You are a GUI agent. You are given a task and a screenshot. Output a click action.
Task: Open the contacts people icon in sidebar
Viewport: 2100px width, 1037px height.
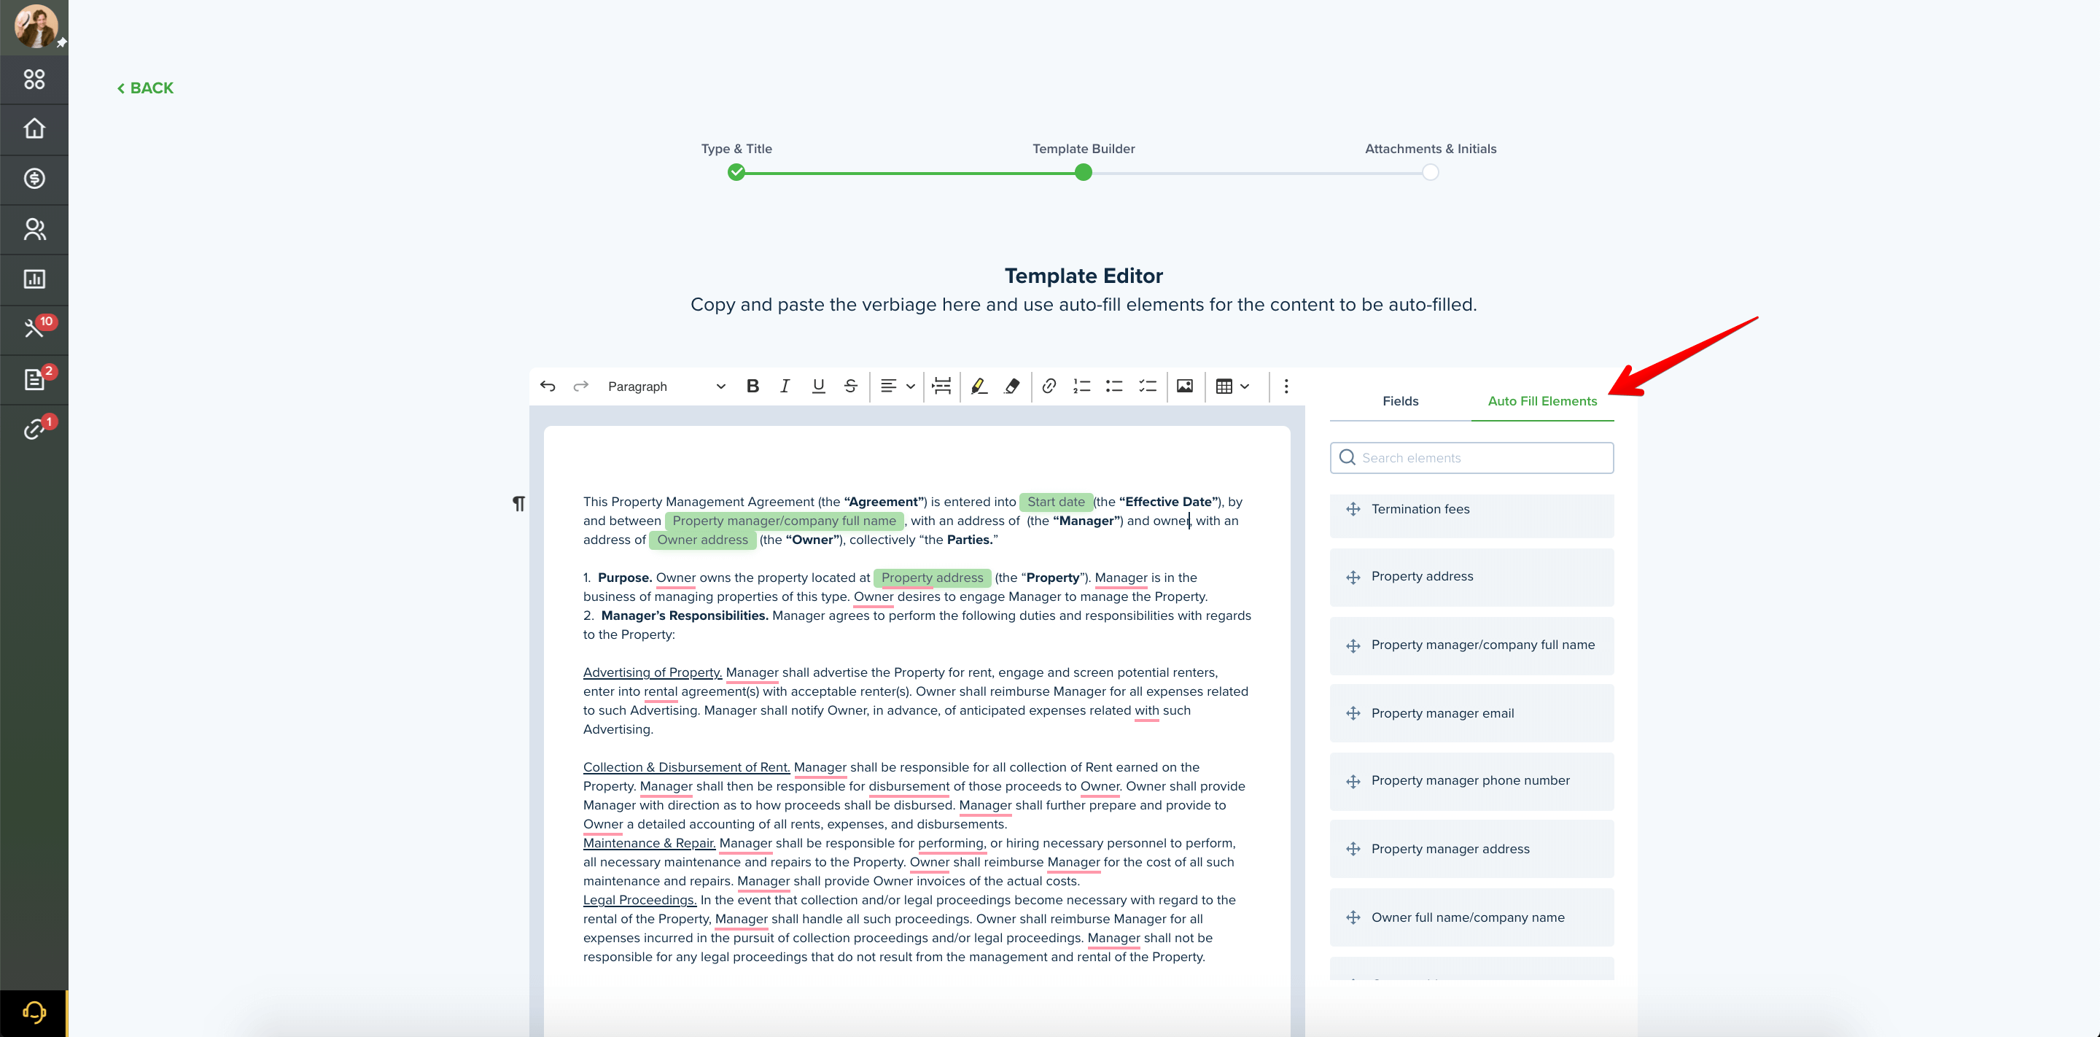click(x=34, y=229)
